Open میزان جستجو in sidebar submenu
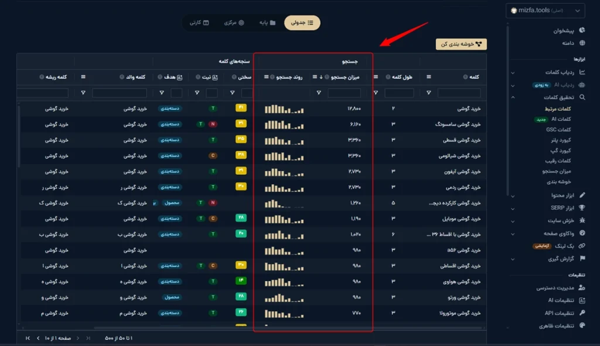Viewport: 600px width, 346px height. [557, 171]
